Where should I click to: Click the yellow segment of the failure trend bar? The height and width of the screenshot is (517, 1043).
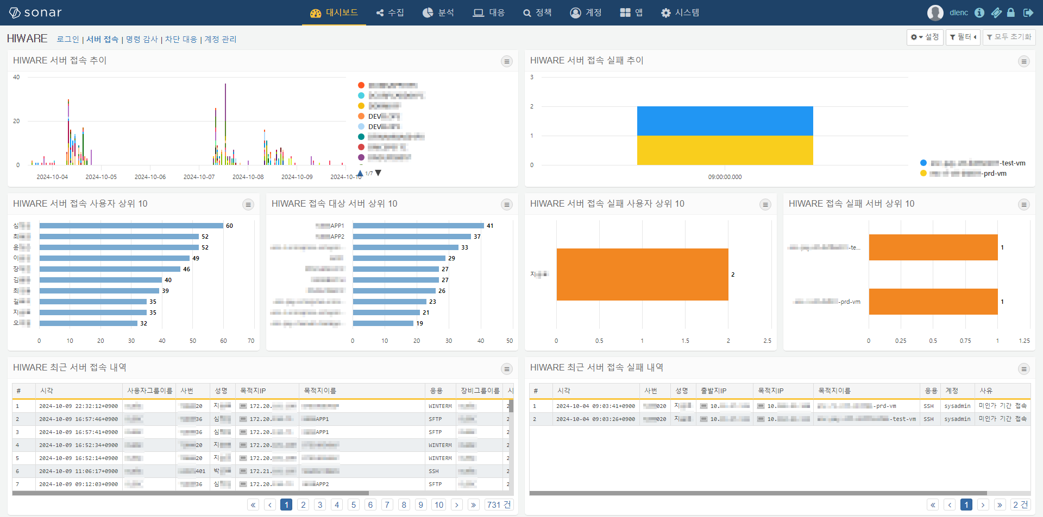click(725, 150)
